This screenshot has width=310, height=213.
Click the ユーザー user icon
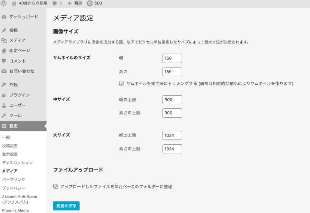click(4, 105)
